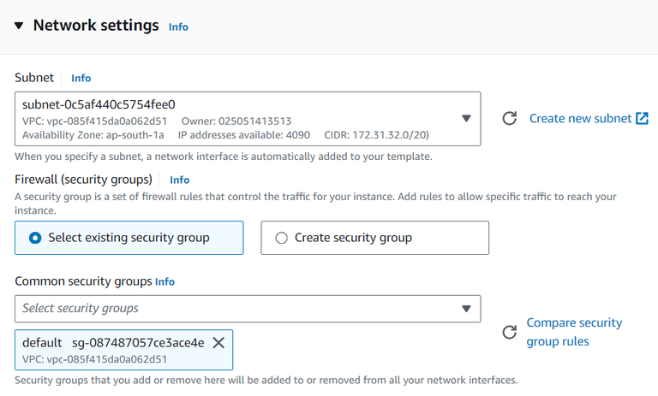Expand security groups dropdown arrow
The width and height of the screenshot is (658, 396).
[x=466, y=308]
